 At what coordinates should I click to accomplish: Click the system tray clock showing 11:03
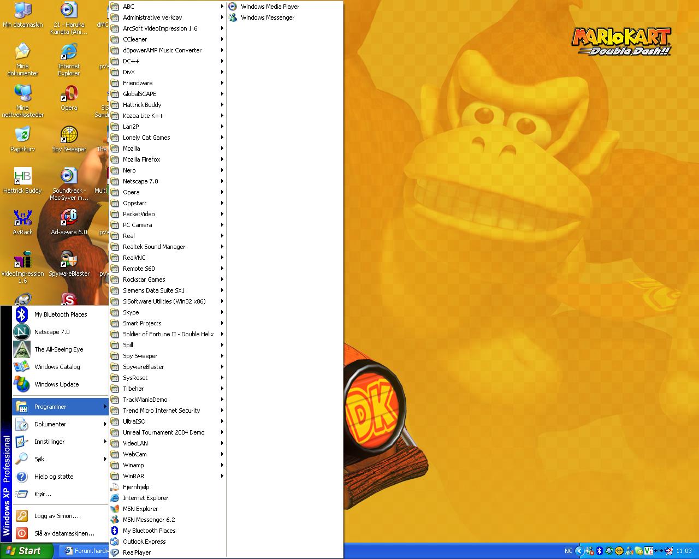point(684,551)
